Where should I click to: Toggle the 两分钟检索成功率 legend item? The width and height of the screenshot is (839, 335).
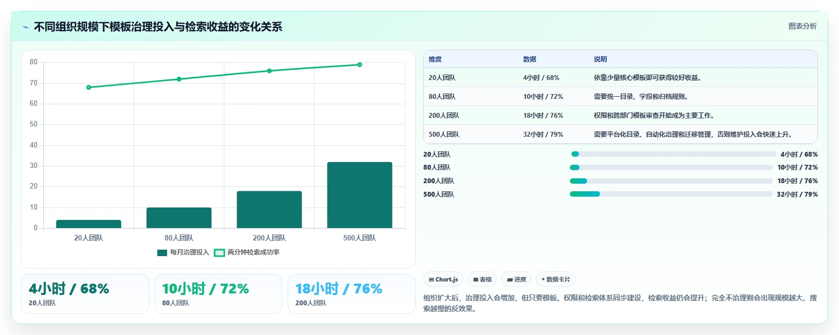tap(247, 252)
